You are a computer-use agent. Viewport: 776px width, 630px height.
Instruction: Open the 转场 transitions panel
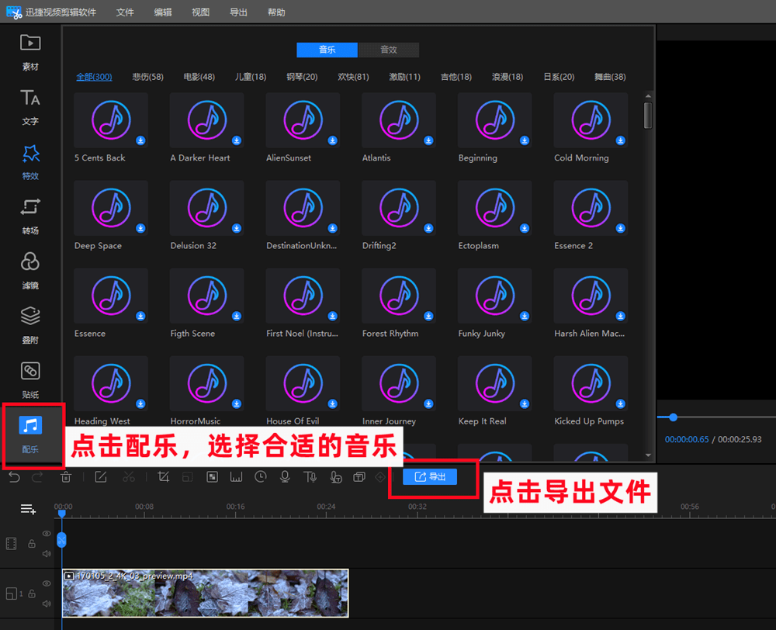(30, 216)
